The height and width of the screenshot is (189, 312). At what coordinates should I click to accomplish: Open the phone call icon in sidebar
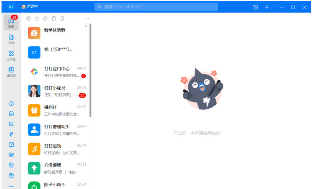11,155
